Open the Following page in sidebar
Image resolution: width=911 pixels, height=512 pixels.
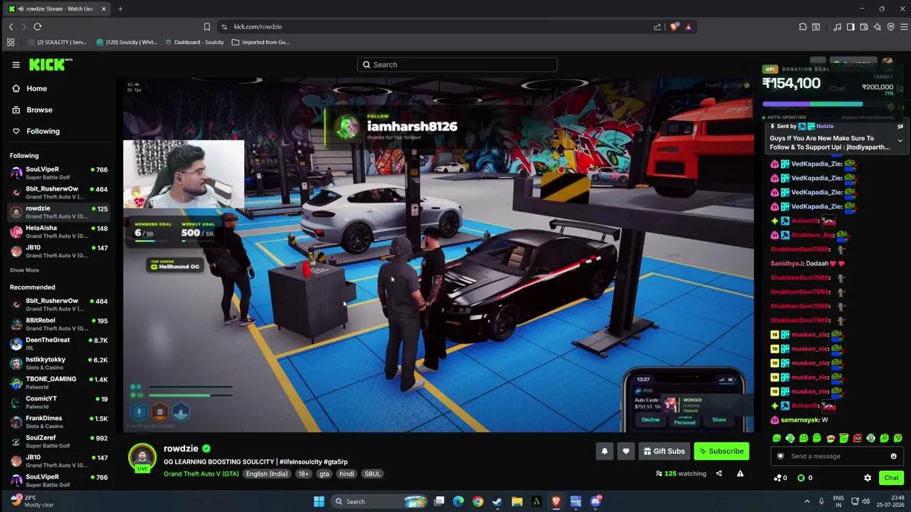(43, 132)
